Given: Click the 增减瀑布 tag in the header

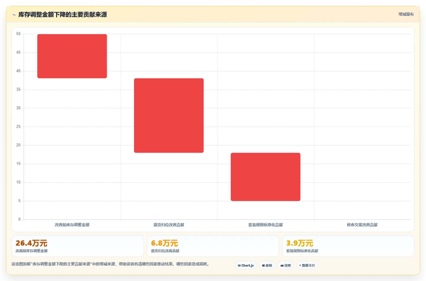Looking at the screenshot, I should tap(406, 14).
